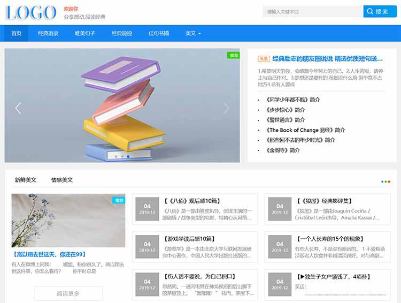401x303 pixels.
Task: Open the flower thumbnail featured article image
Action: coord(68,220)
